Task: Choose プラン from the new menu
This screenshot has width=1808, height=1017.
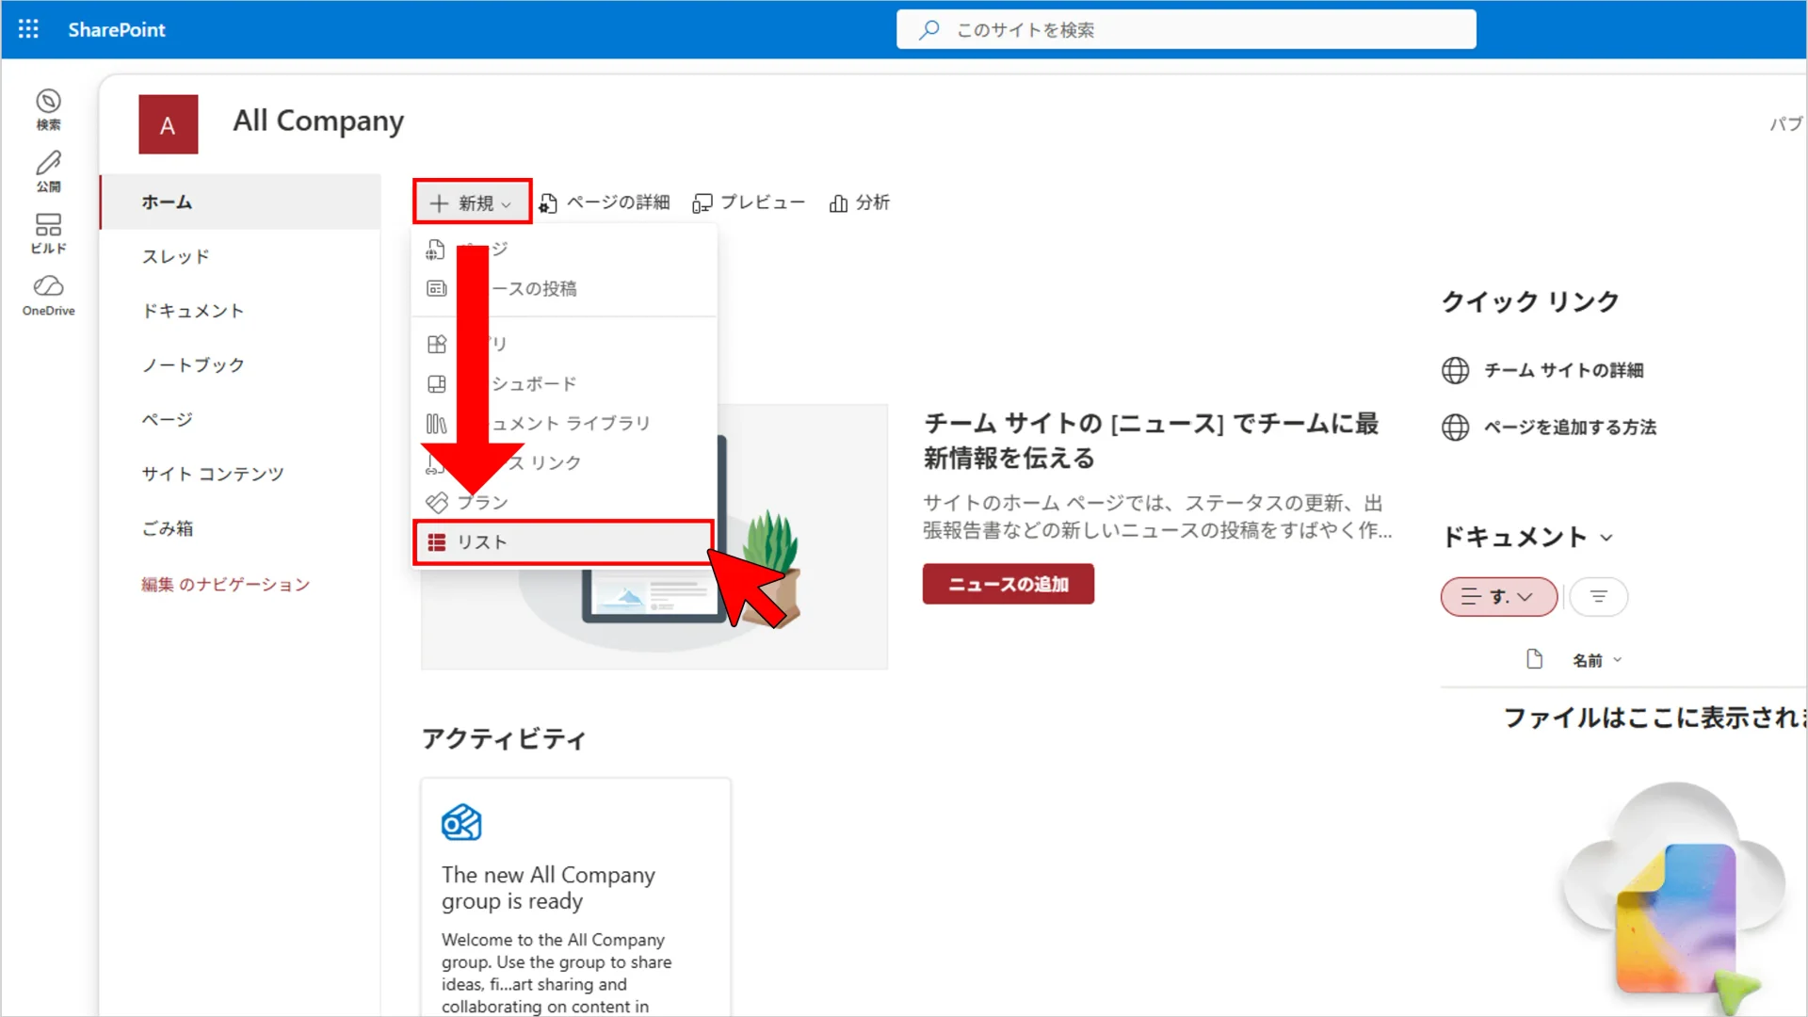Action: click(x=563, y=502)
